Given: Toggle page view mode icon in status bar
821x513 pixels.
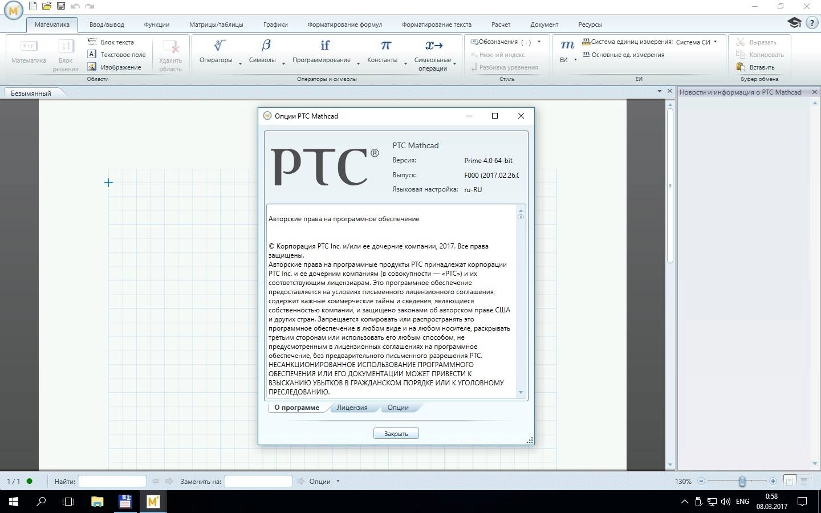Looking at the screenshot, I should (x=790, y=481).
